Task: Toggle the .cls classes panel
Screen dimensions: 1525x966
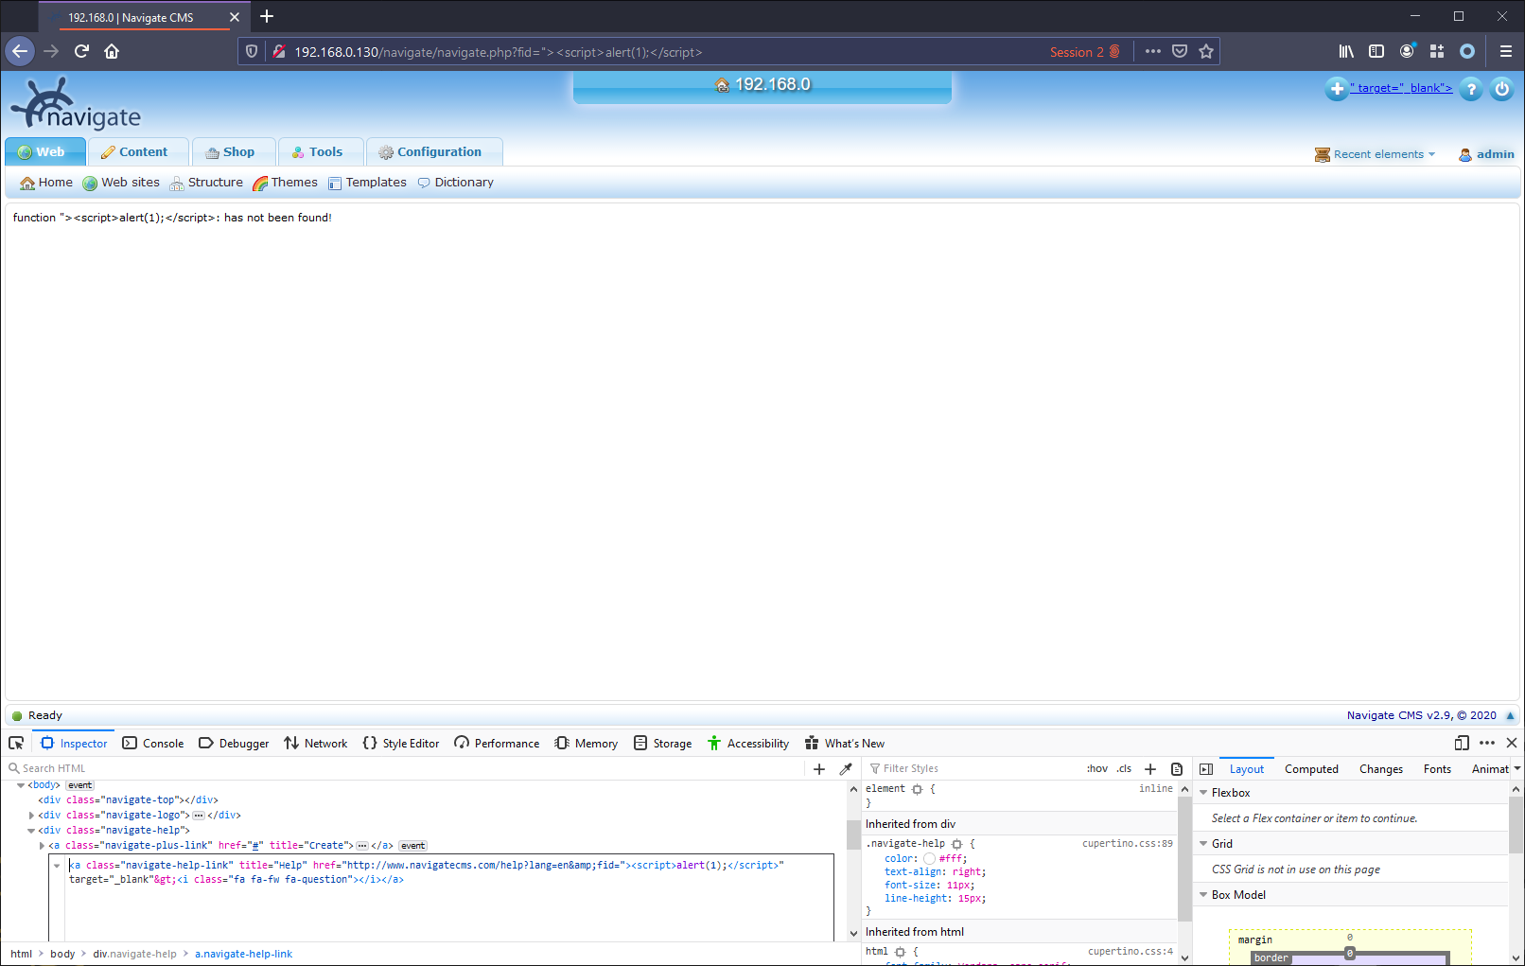Action: click(1124, 769)
